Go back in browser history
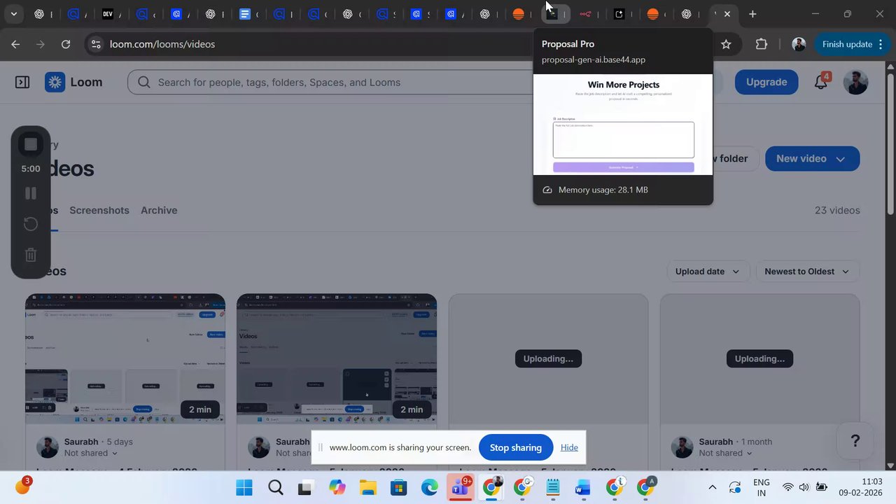This screenshot has height=504, width=896. pyautogui.click(x=15, y=44)
